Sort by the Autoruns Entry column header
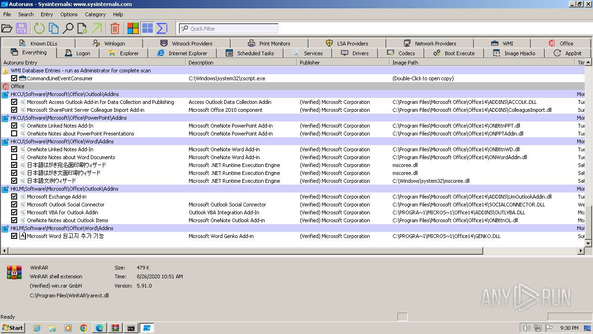Screen dimensions: 593x334 click(93, 63)
